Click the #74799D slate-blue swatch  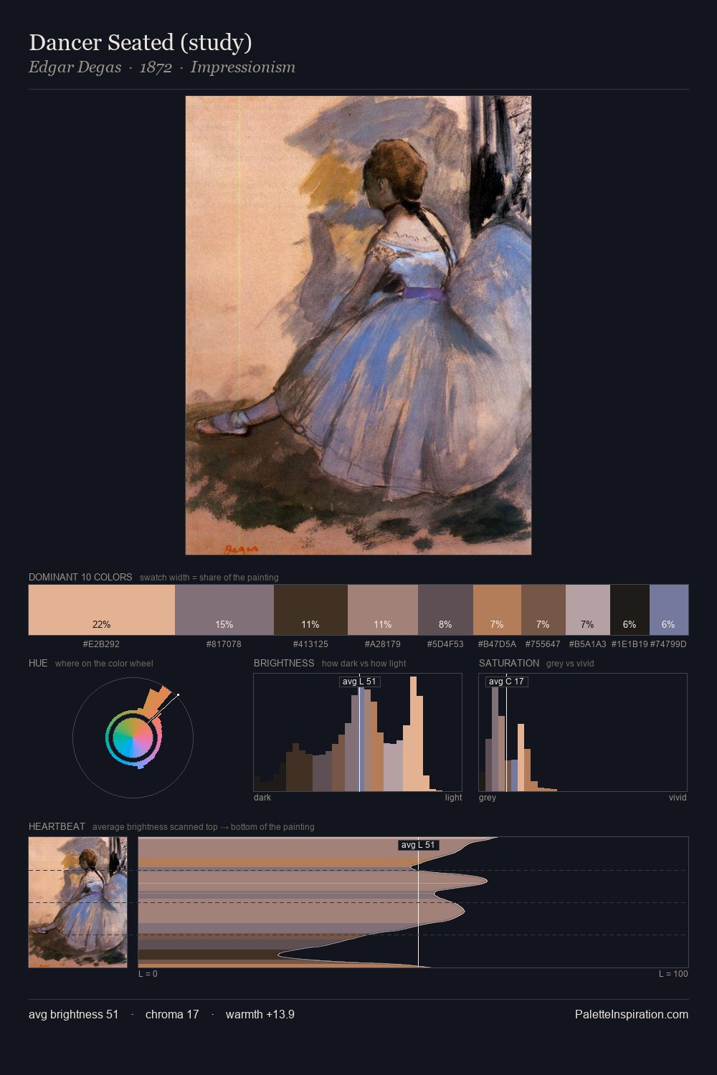[669, 610]
